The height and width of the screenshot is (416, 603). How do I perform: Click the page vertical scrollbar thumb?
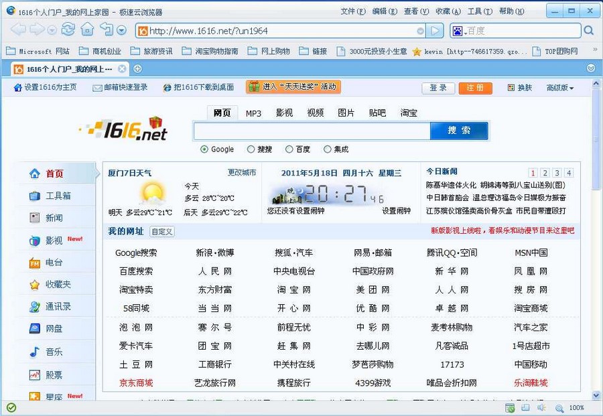pyautogui.click(x=596, y=139)
